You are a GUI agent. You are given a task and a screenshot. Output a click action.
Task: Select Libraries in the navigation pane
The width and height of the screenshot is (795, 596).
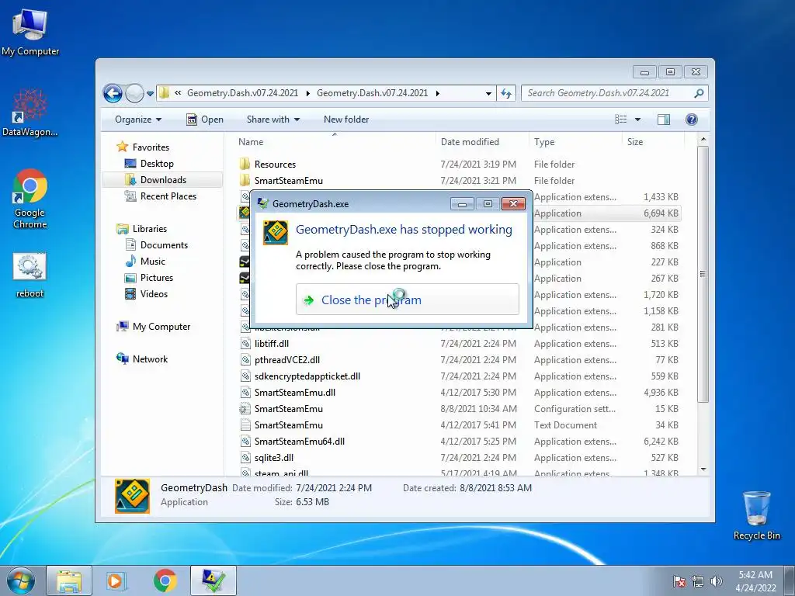pyautogui.click(x=150, y=229)
